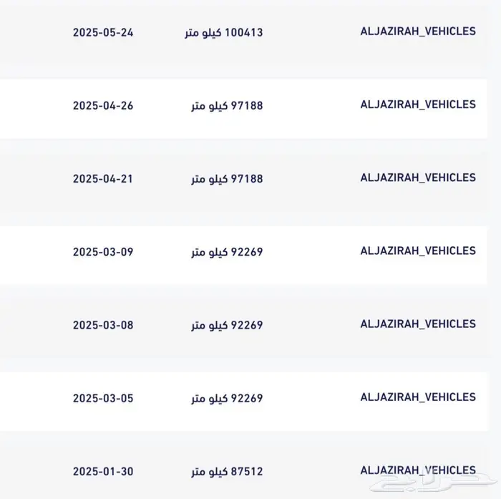Select the date 2025-03-05
The width and height of the screenshot is (501, 499).
tap(103, 398)
